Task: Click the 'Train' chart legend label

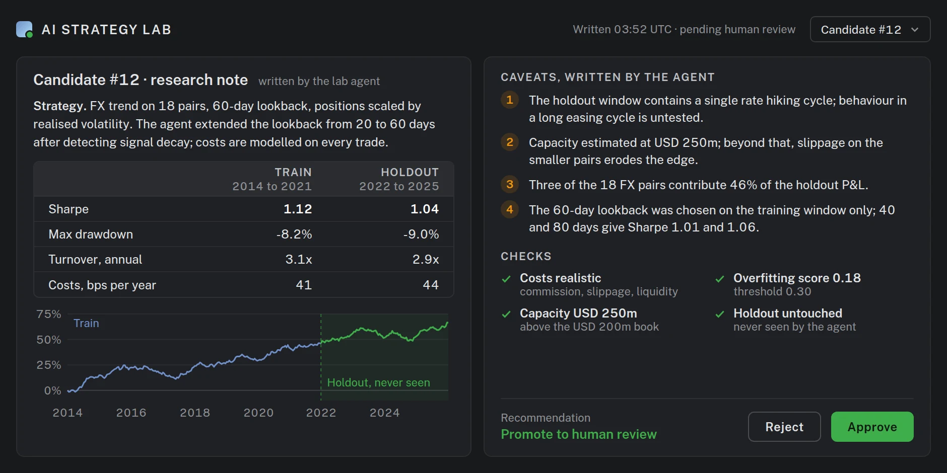Action: pos(86,323)
